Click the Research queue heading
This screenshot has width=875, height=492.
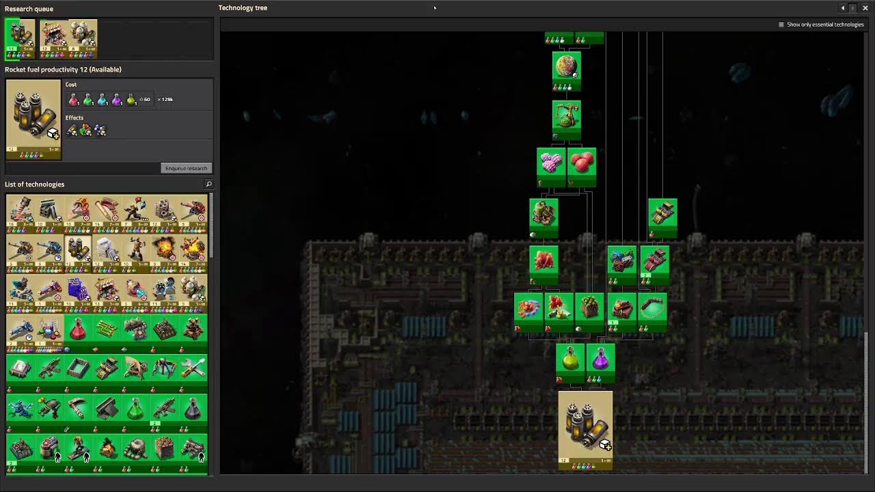point(29,9)
